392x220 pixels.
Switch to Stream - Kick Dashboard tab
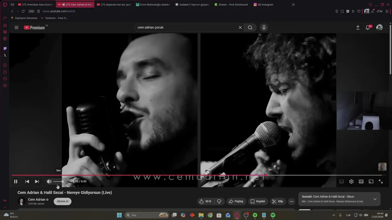232,5
